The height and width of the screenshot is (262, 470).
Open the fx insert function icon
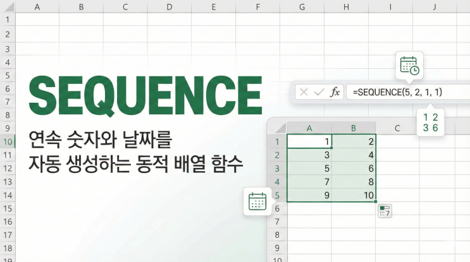(x=335, y=92)
